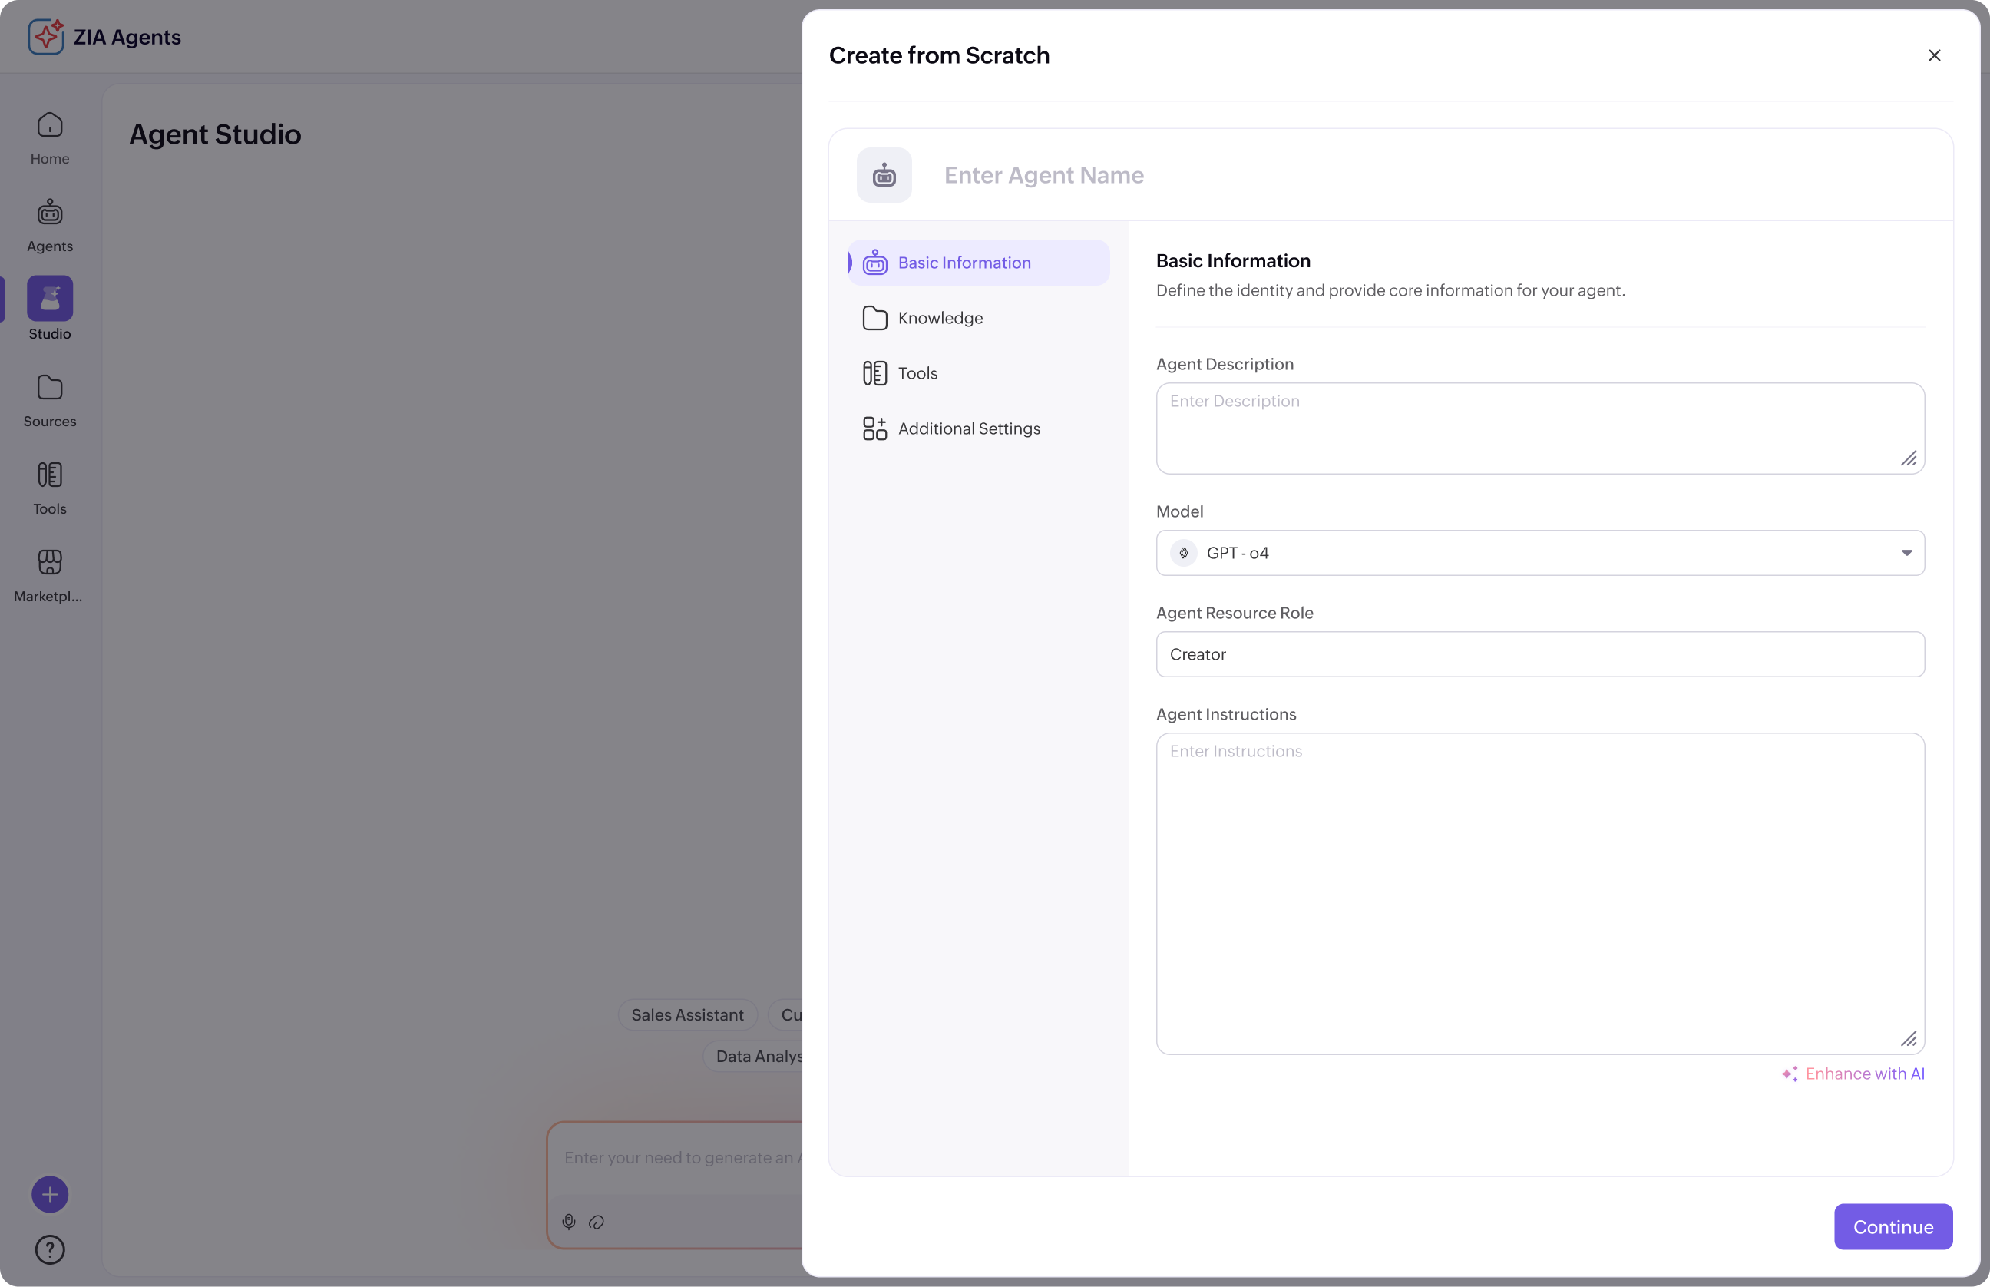
Task: Click the Model label
Action: pos(1179,512)
